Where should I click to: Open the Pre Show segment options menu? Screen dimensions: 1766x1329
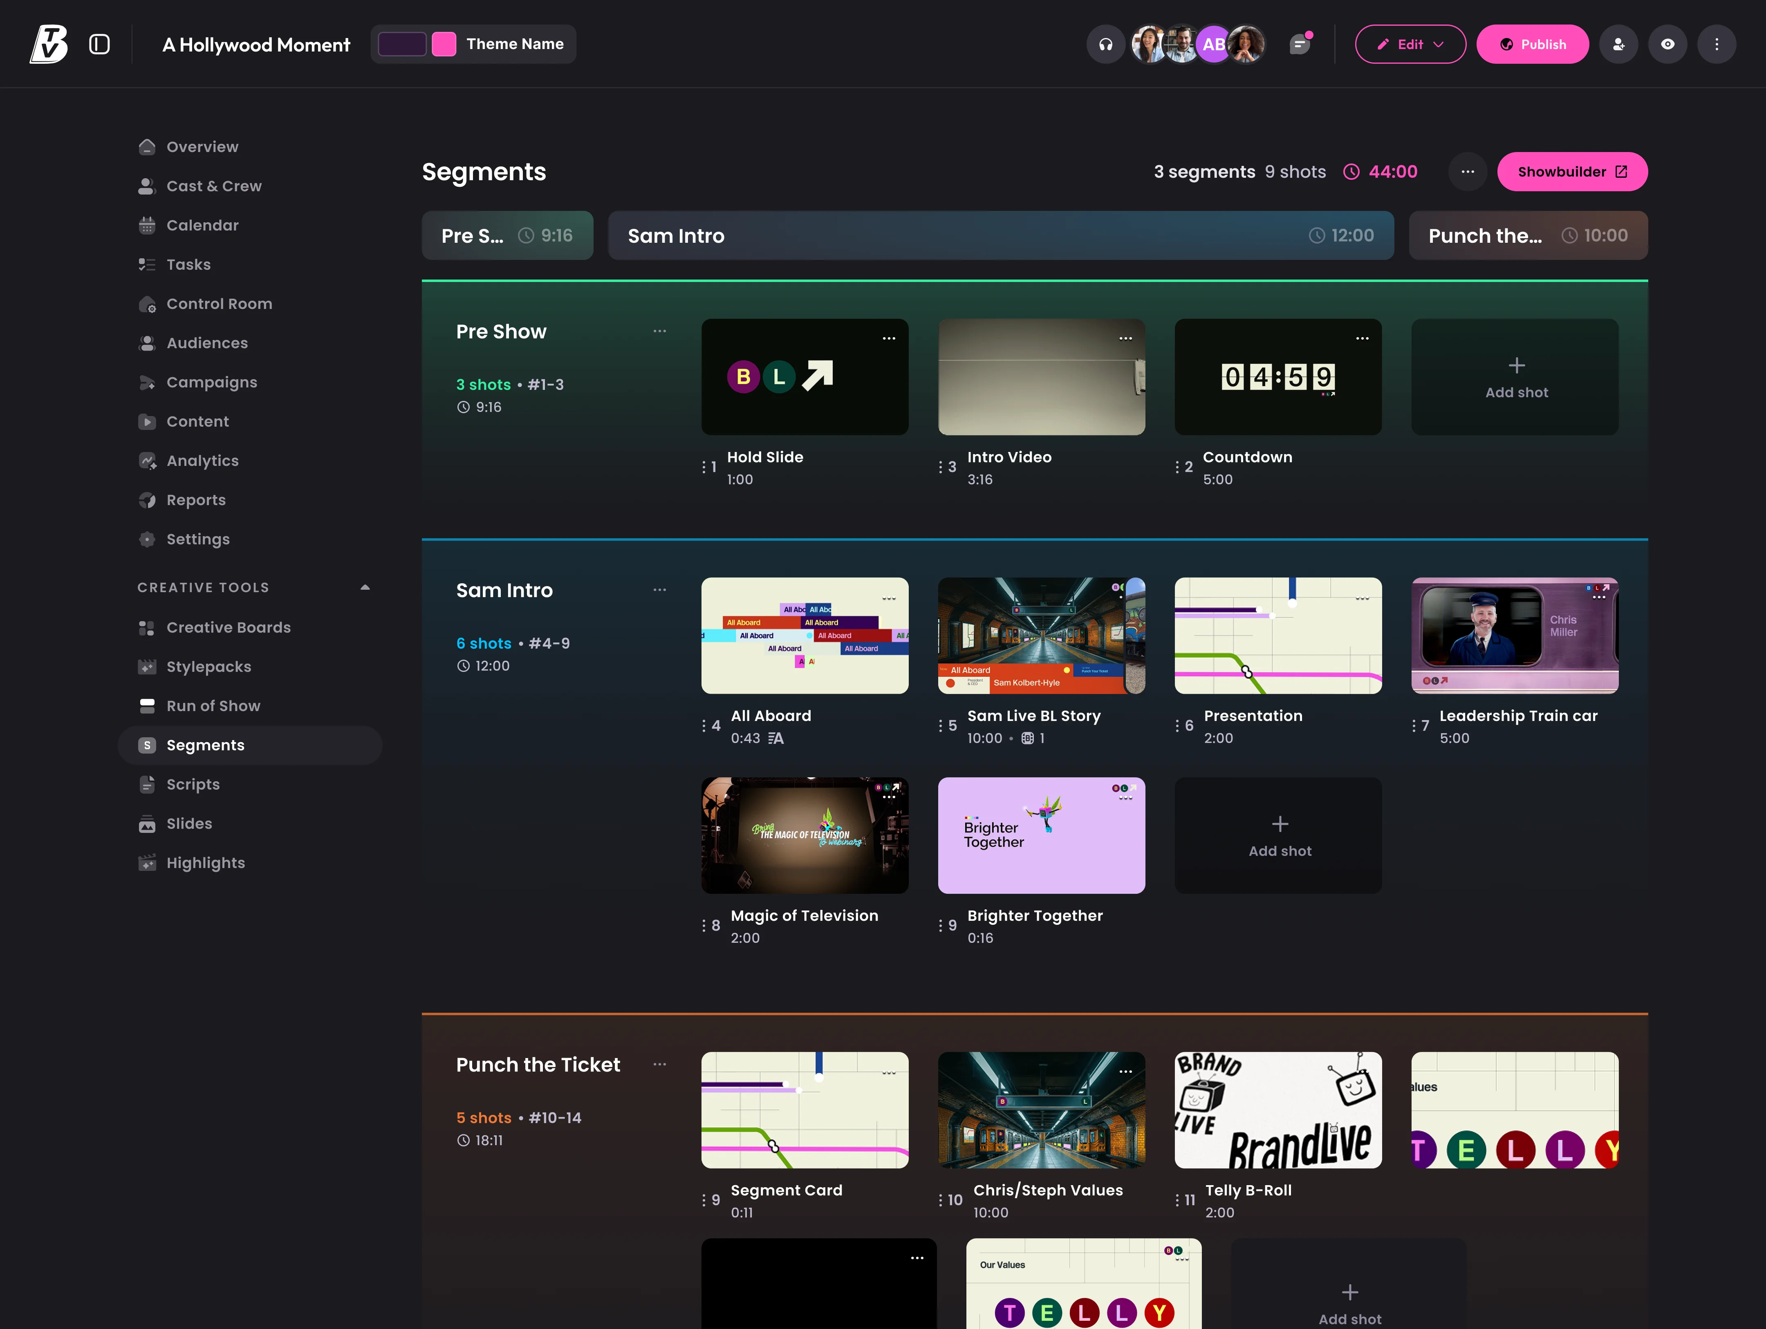coord(659,331)
